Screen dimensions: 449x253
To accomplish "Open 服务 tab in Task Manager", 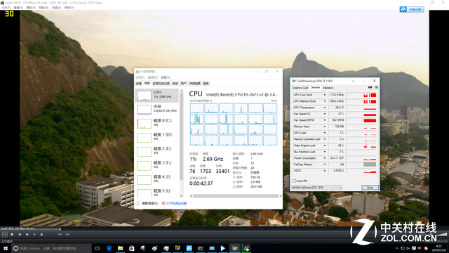I will [x=206, y=84].
